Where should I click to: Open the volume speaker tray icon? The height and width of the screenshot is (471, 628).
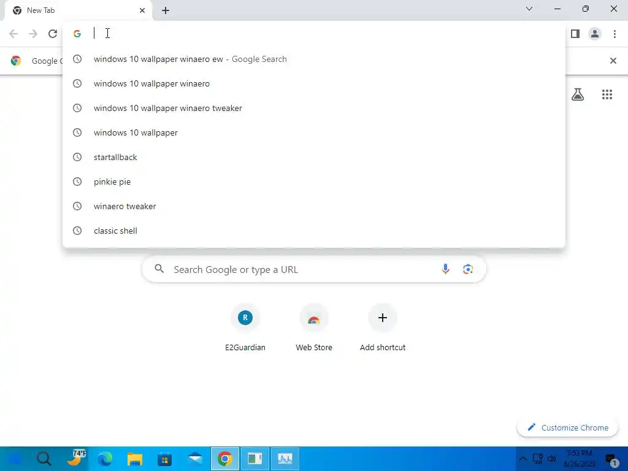click(x=552, y=459)
